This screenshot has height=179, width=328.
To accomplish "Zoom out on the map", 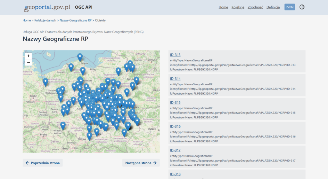I will tap(29, 63).
